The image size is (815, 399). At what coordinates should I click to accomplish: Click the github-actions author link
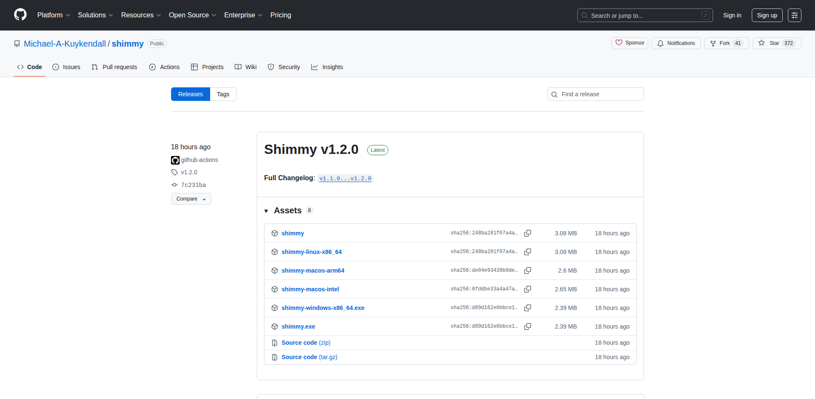[x=200, y=160]
